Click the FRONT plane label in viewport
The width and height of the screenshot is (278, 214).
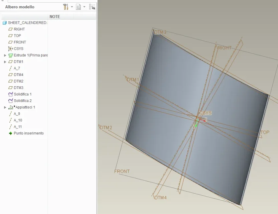(122, 171)
